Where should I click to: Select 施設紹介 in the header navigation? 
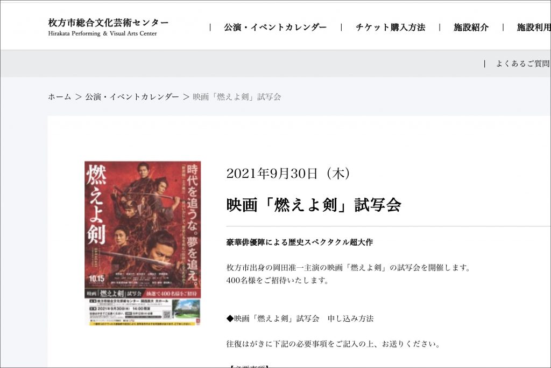471,27
